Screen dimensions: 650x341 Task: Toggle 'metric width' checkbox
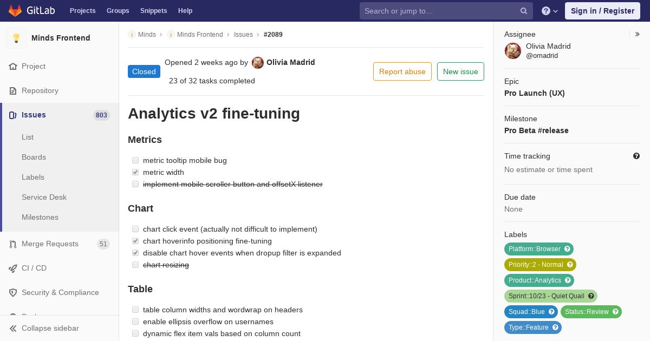pos(135,173)
